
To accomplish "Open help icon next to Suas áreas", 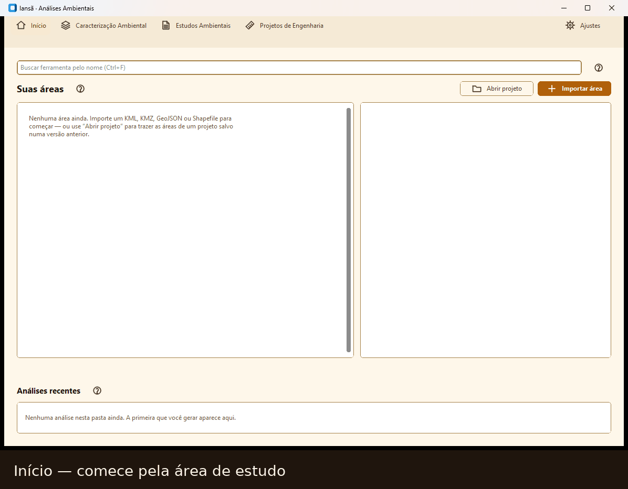I will [x=80, y=89].
